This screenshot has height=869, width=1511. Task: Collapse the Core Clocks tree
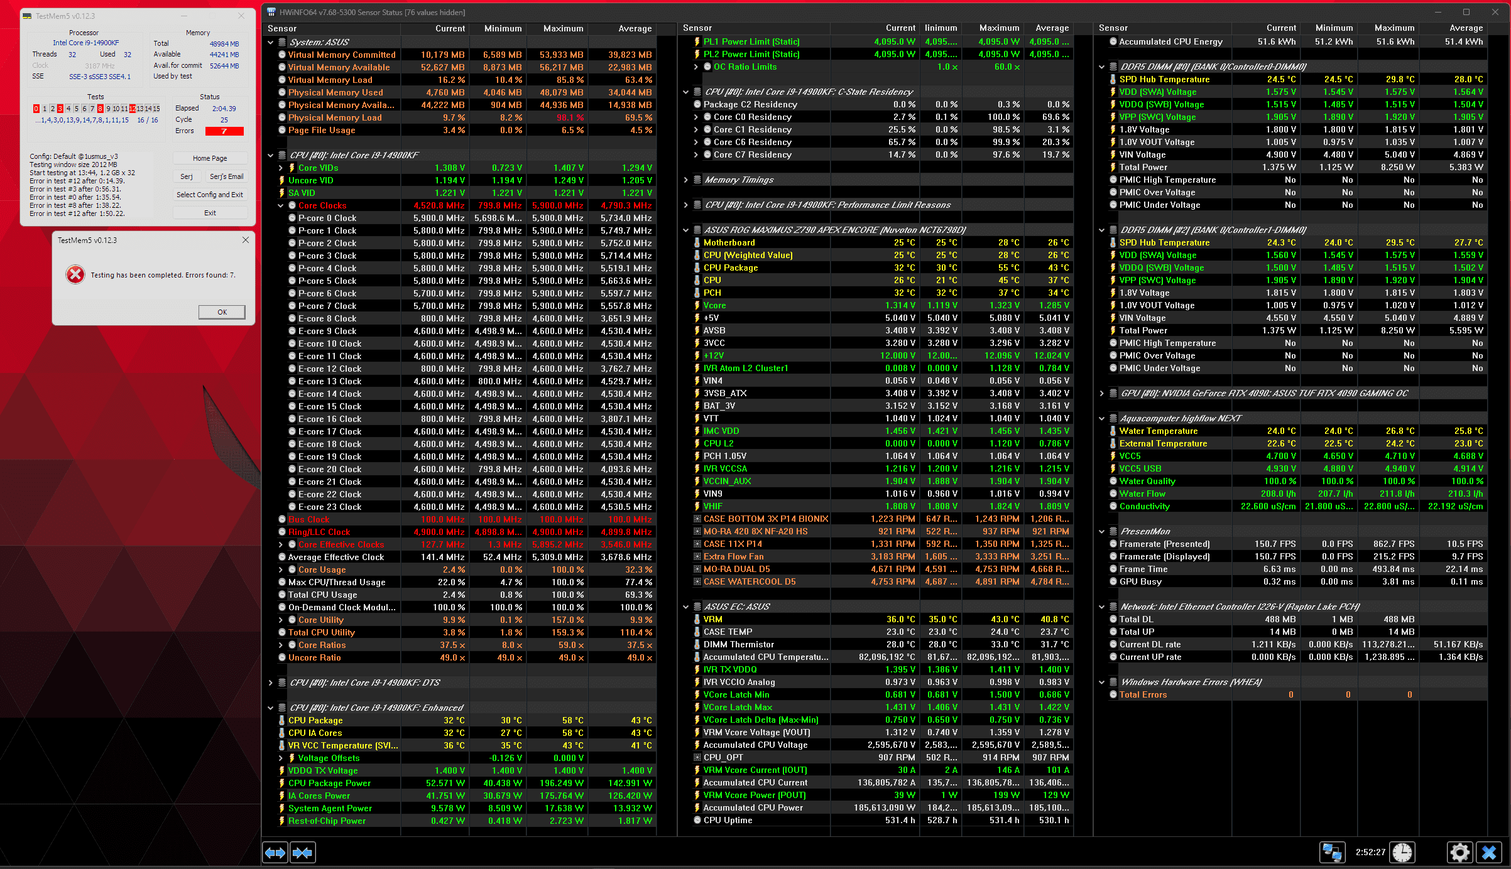click(281, 205)
